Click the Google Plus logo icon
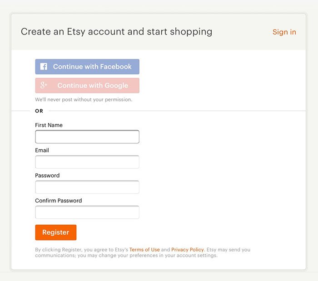318x281 pixels. pos(44,85)
